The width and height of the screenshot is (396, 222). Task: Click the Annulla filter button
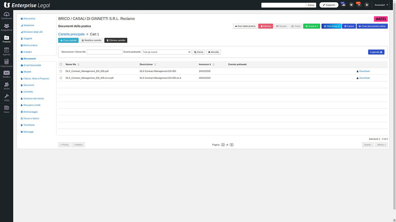pyautogui.click(x=213, y=52)
